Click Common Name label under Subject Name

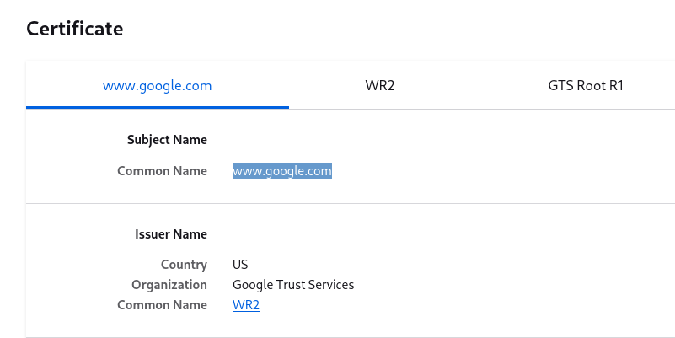(162, 171)
